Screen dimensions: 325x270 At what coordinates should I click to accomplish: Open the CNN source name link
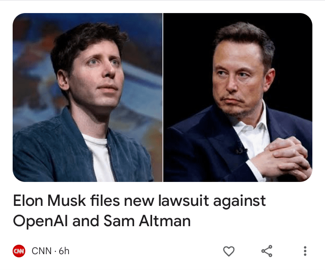(42, 251)
